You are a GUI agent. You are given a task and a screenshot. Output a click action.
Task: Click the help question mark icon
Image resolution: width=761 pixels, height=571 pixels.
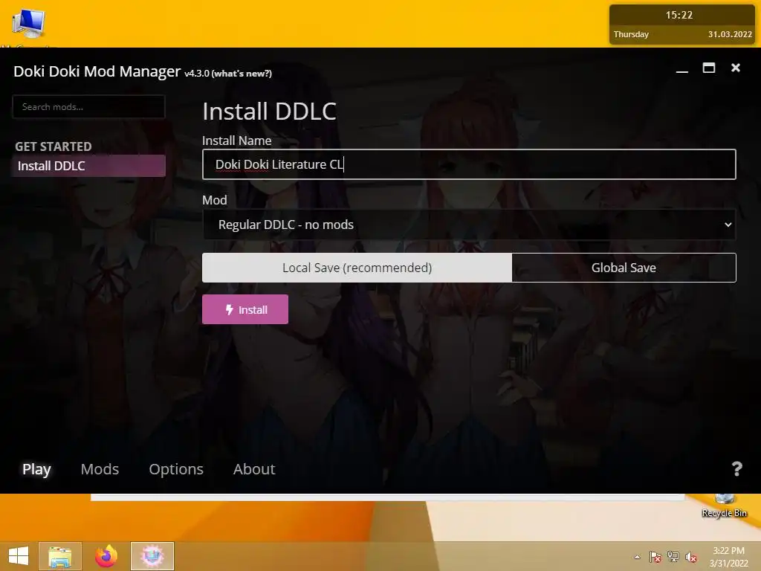736,468
